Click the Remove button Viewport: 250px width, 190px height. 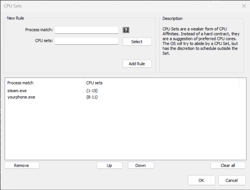coord(22,165)
